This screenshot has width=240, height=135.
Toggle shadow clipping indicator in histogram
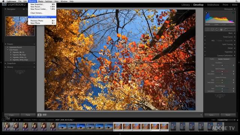206,13
